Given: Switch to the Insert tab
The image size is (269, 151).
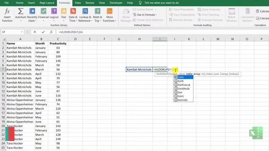Looking at the screenshot, I should coord(32,3).
